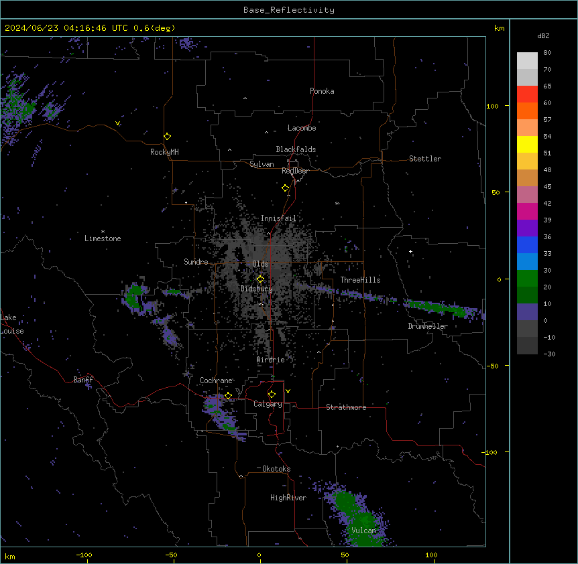Click the Strathmore label
The width and height of the screenshot is (578, 564).
click(346, 407)
